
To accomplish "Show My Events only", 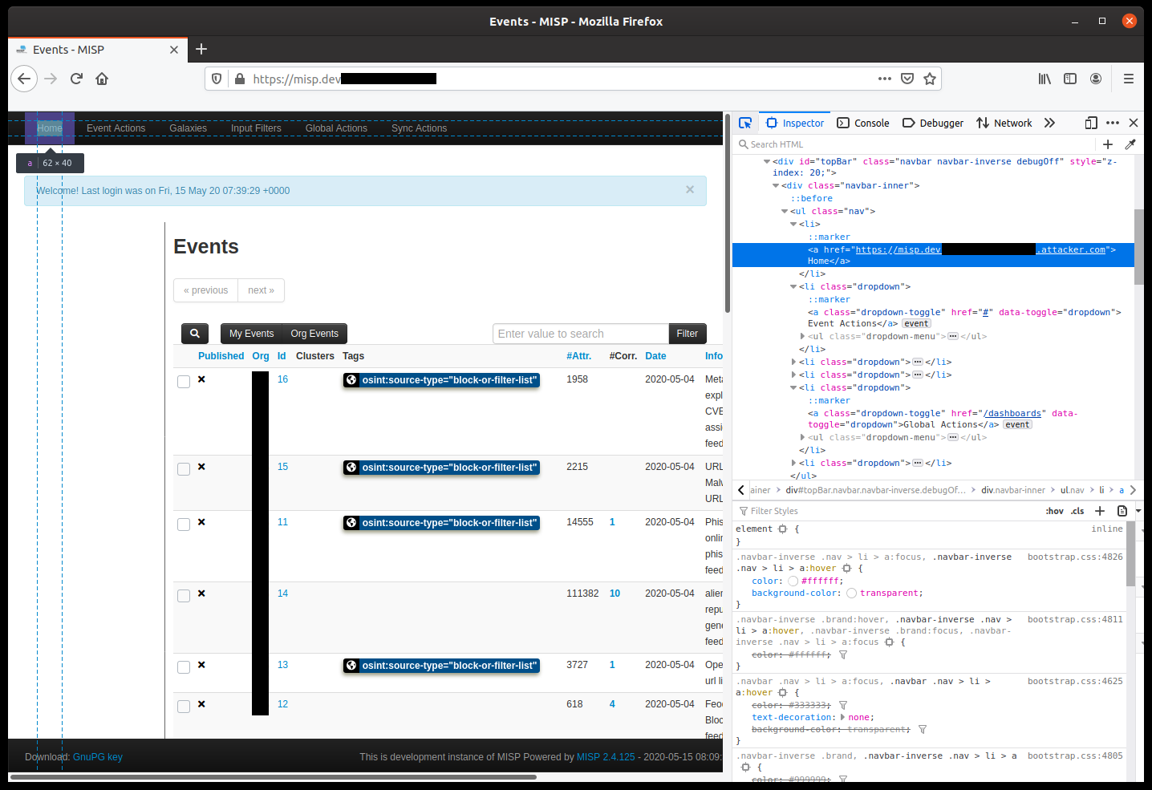I will [x=251, y=334].
